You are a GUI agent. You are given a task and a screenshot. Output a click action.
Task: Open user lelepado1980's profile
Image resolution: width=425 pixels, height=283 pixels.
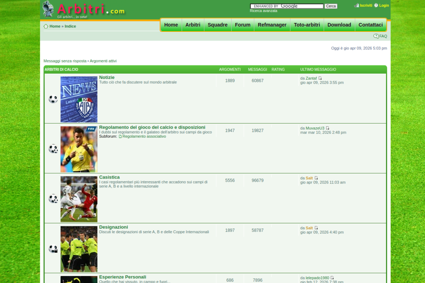pyautogui.click(x=317, y=278)
